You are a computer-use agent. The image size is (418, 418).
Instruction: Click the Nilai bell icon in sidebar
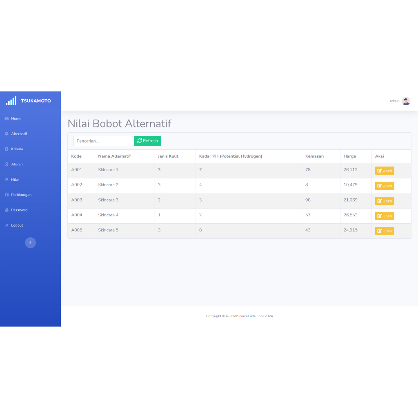(x=7, y=180)
